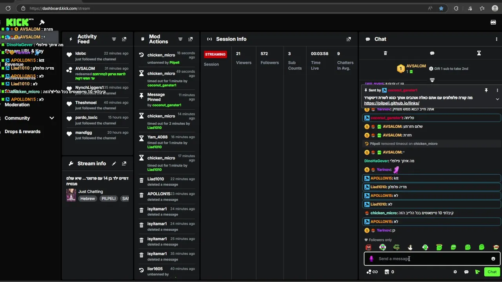502x282 pixels.
Task: Open the pilpeli.github.io/links link
Action: coord(391,103)
